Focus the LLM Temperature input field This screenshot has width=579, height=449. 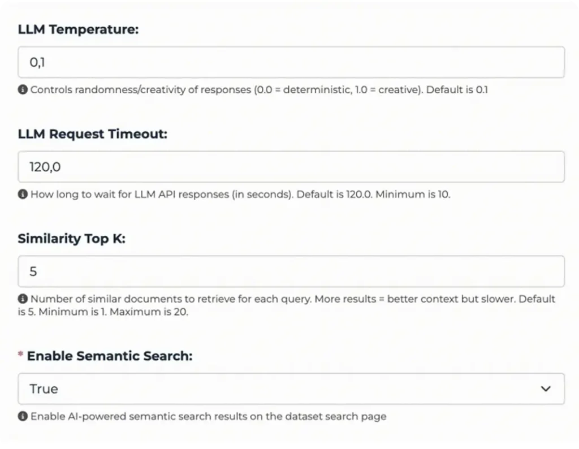291,62
